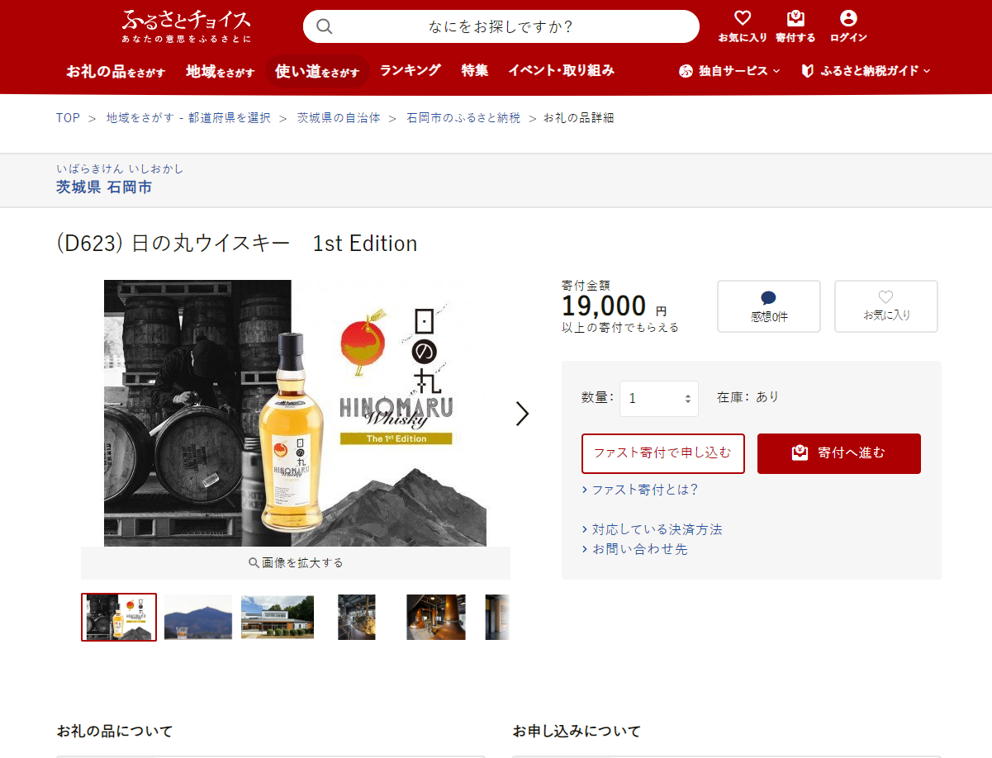Click 茨城県 石岡市 municipality link
The height and width of the screenshot is (758, 992).
[104, 187]
